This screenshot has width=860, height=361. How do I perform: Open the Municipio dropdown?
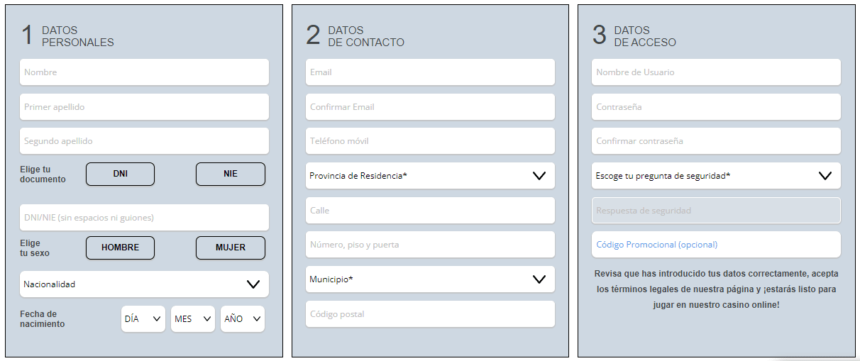coord(430,279)
